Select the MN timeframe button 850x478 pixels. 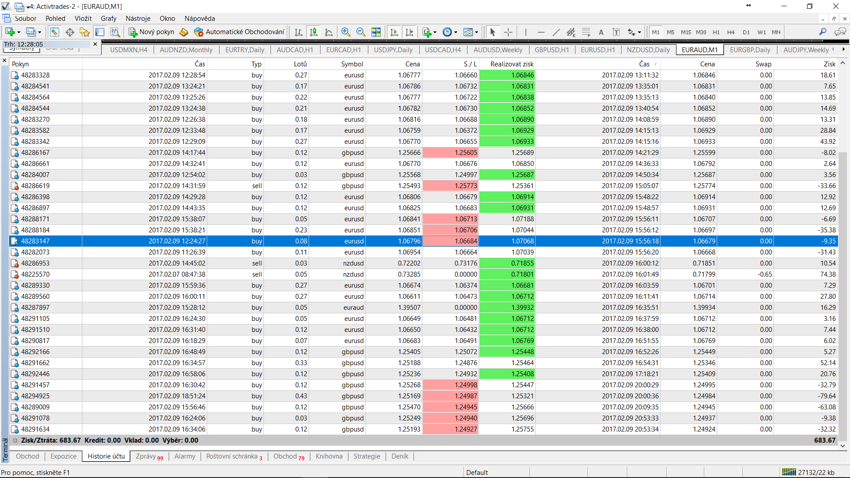776,32
